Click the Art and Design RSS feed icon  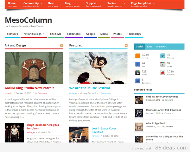pyautogui.click(x=61, y=46)
